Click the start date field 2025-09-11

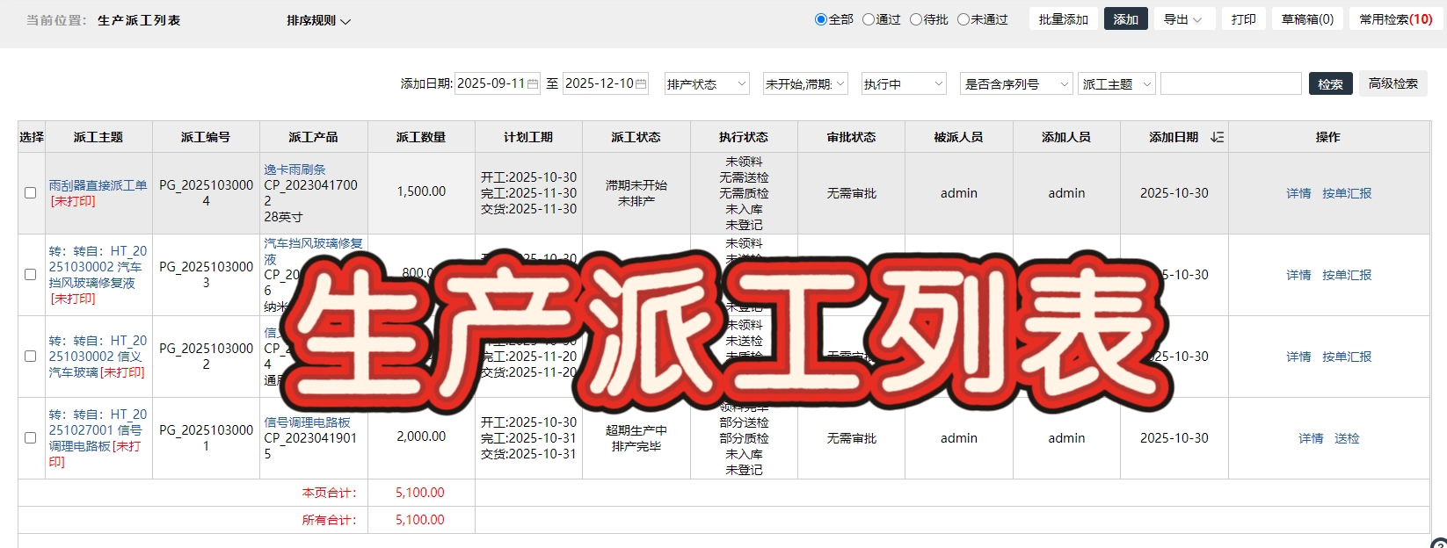pos(497,83)
